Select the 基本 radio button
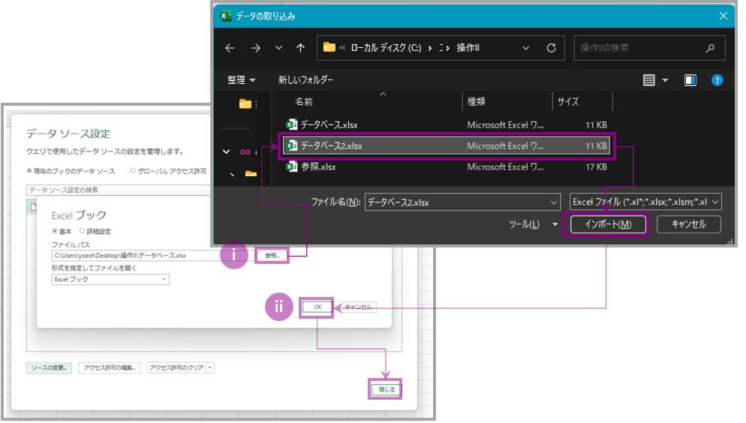The image size is (746, 423). [x=55, y=231]
